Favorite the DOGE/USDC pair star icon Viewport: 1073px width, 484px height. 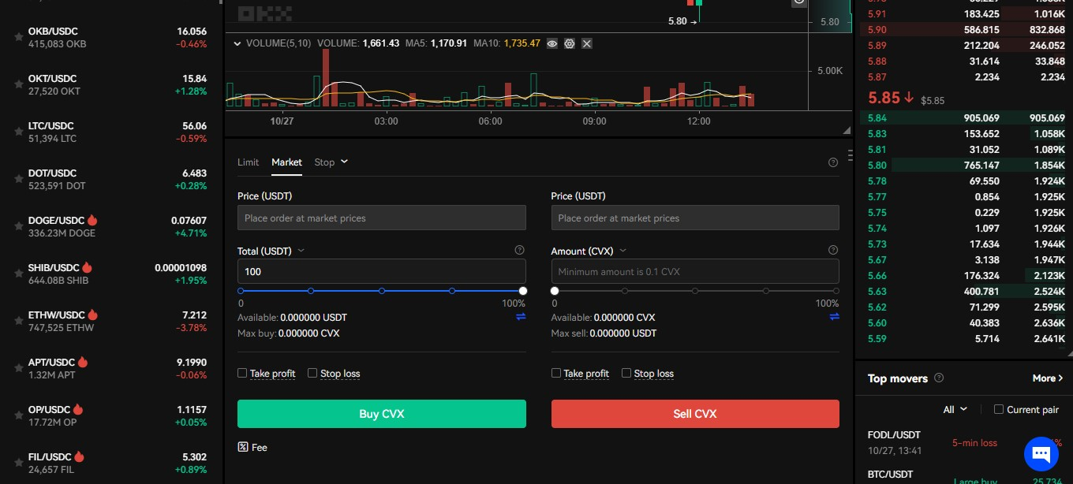pyautogui.click(x=19, y=227)
